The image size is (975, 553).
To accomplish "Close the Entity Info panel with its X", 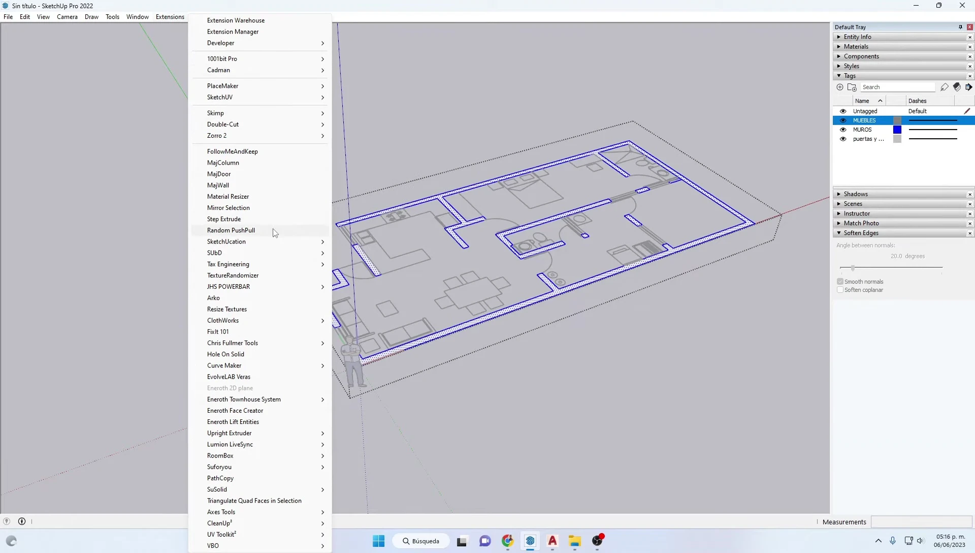I will click(969, 37).
